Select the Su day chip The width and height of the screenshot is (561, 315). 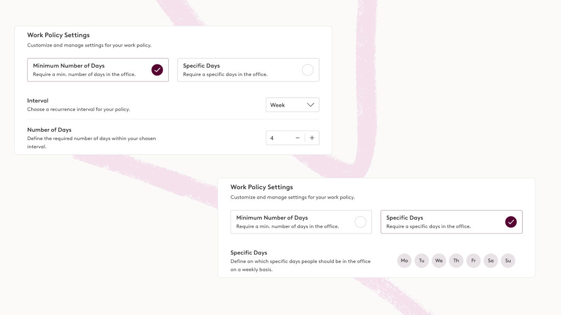508,261
